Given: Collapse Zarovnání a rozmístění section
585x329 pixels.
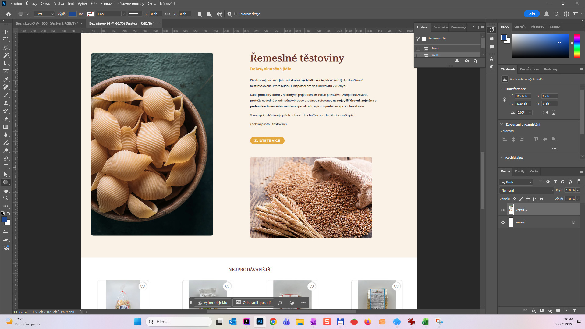Looking at the screenshot, I should click(502, 124).
